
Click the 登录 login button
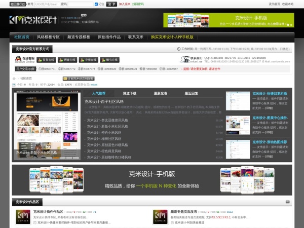coord(111,4)
